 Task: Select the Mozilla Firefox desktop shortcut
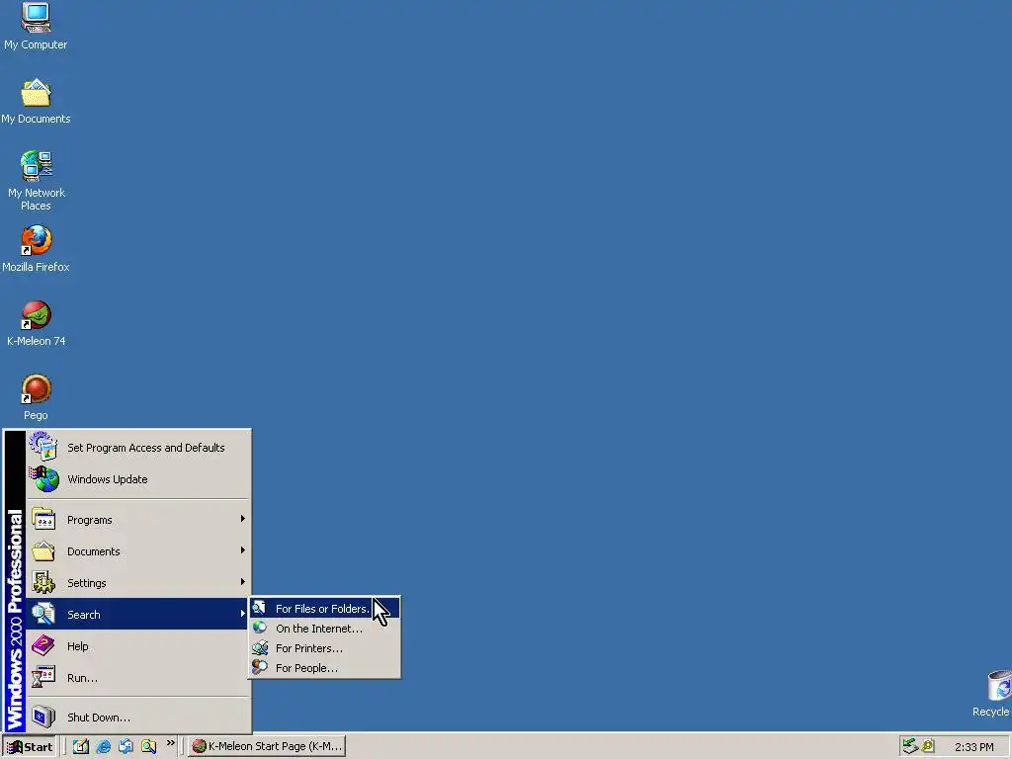point(36,249)
